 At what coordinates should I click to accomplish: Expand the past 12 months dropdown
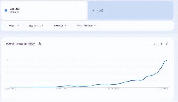36,26
